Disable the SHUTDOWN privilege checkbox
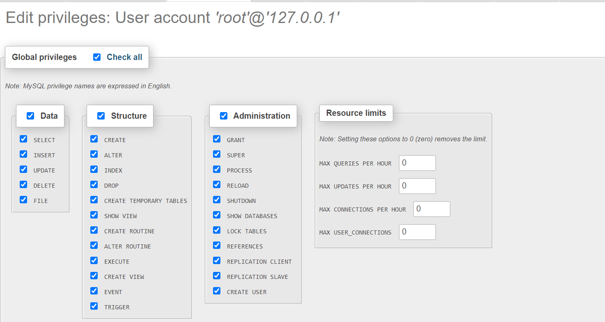Viewport: 605px width, 322px height. pos(217,200)
